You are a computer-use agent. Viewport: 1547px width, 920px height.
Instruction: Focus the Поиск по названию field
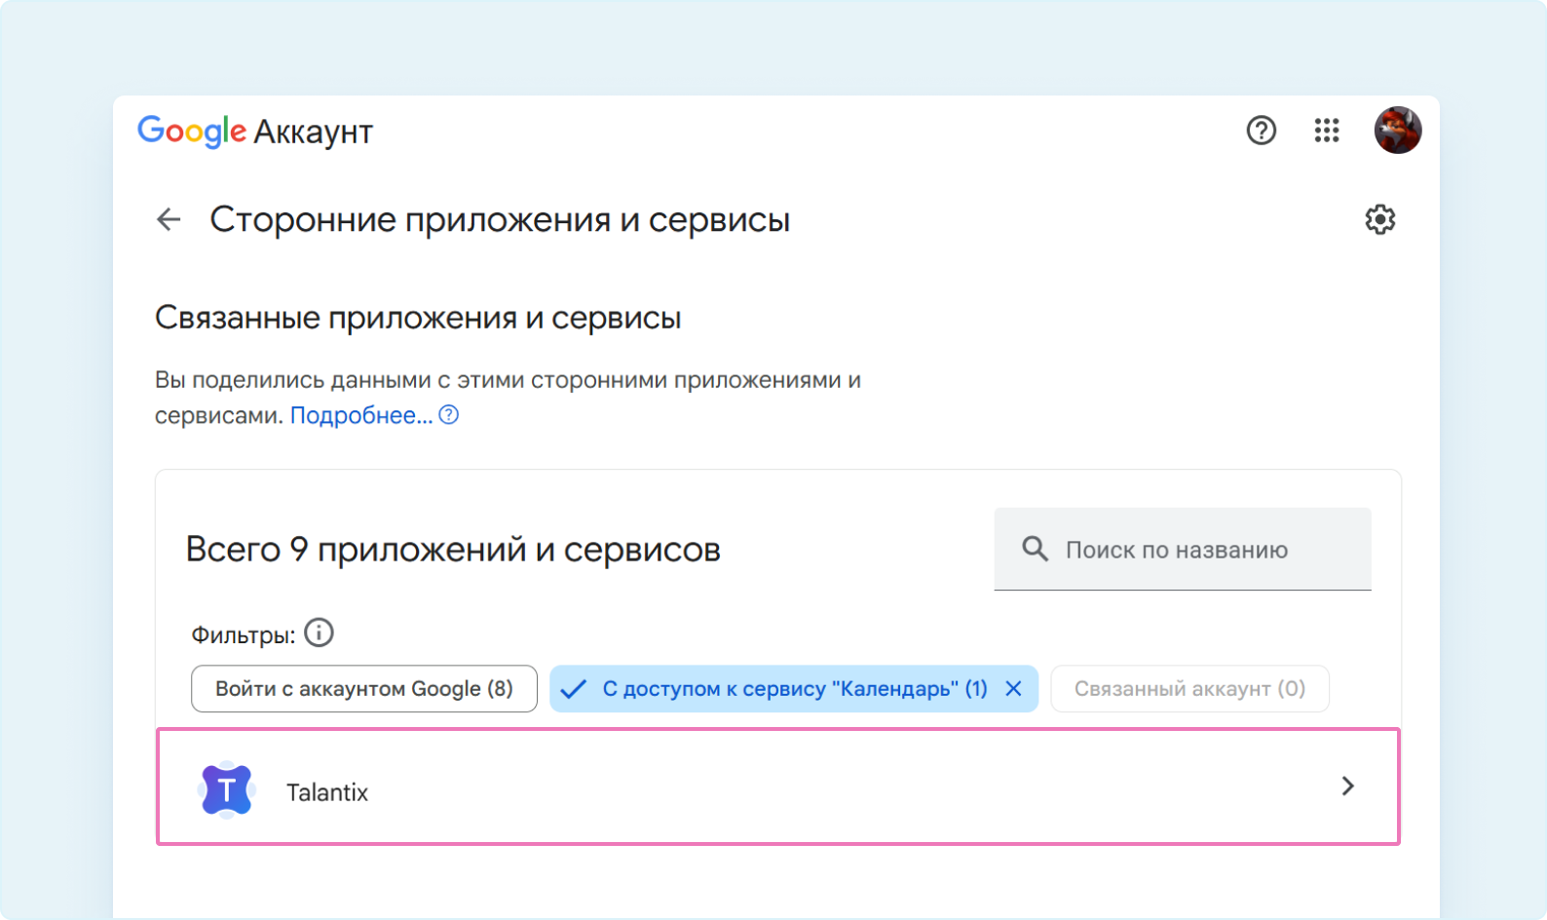tap(1183, 549)
